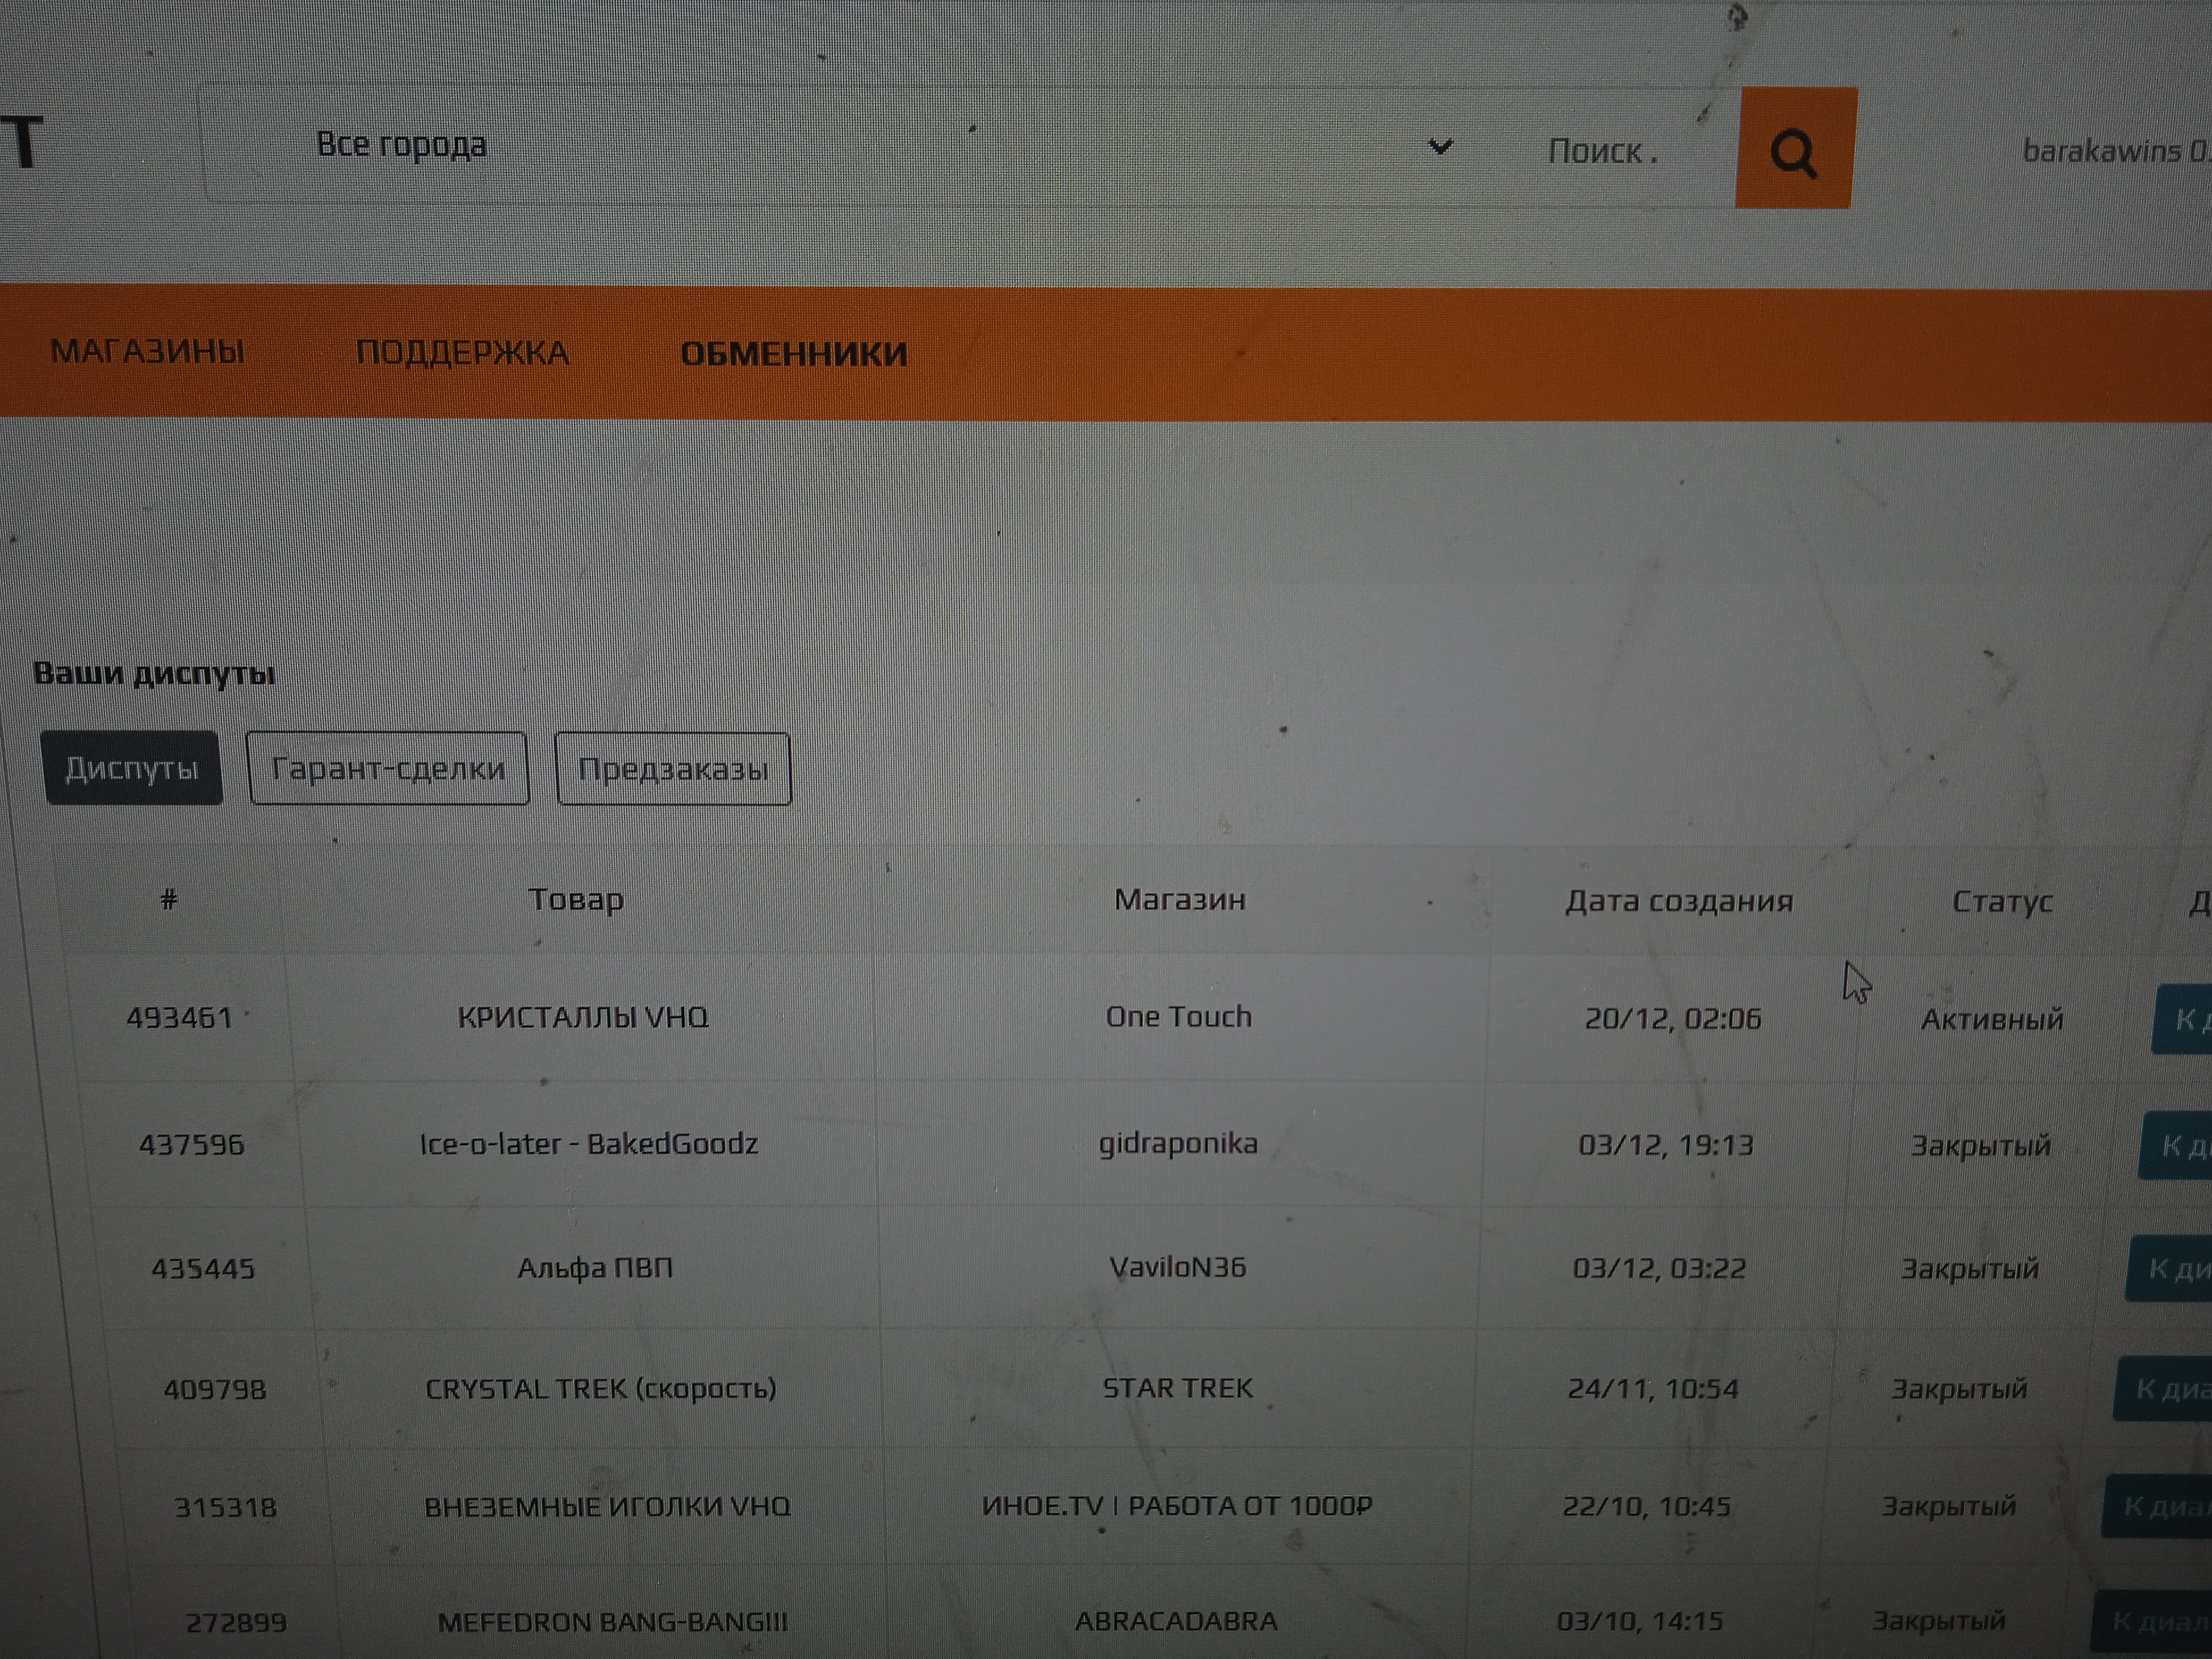Click the Альфа ПВП product cell

tap(595, 1268)
